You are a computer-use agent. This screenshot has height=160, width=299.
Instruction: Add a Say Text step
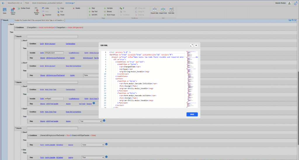pyautogui.click(x=94, y=11)
